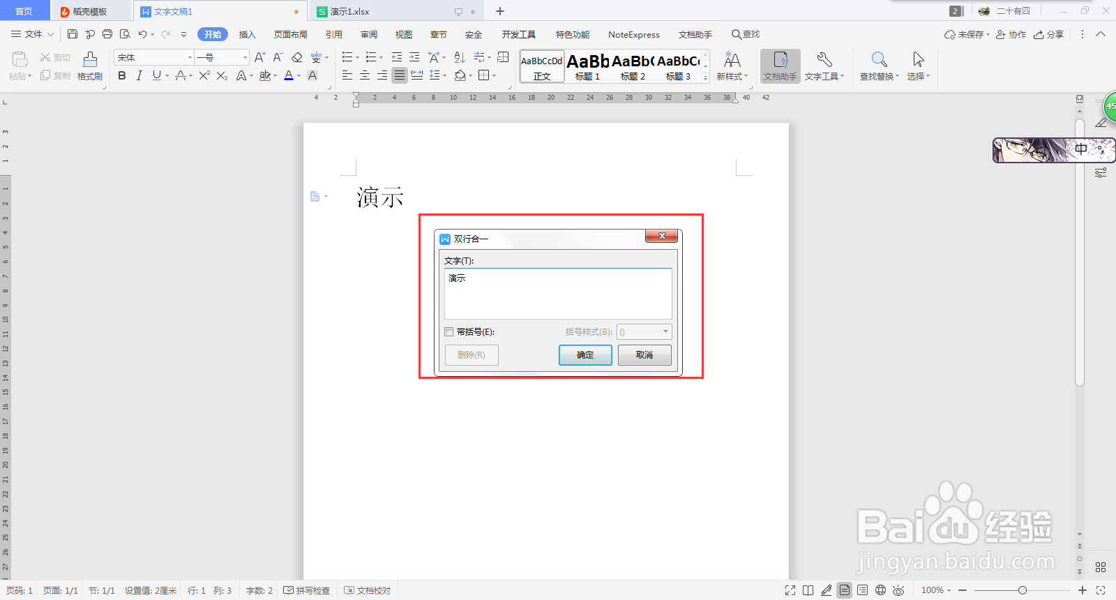The height and width of the screenshot is (600, 1116).
Task: Apply distributed alignment
Action: (417, 75)
